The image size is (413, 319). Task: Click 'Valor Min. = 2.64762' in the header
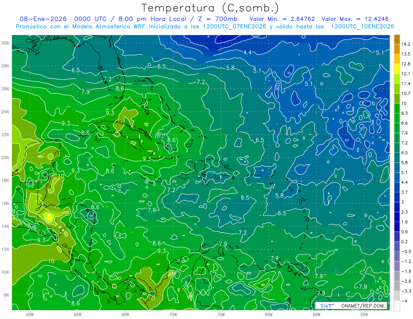pos(282,19)
